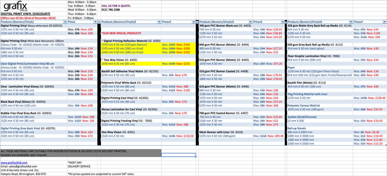
Task: Open the Prices column filter dropdown
Action: (95, 22)
